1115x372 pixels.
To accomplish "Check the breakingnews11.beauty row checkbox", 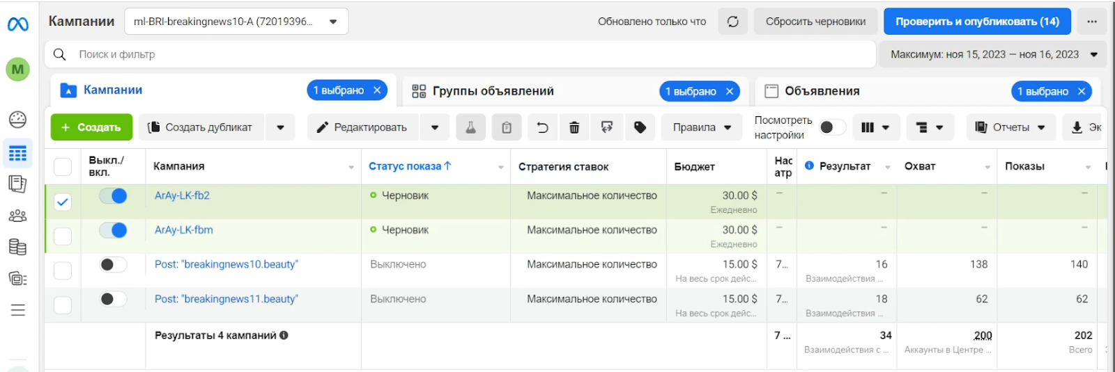I will (x=63, y=305).
